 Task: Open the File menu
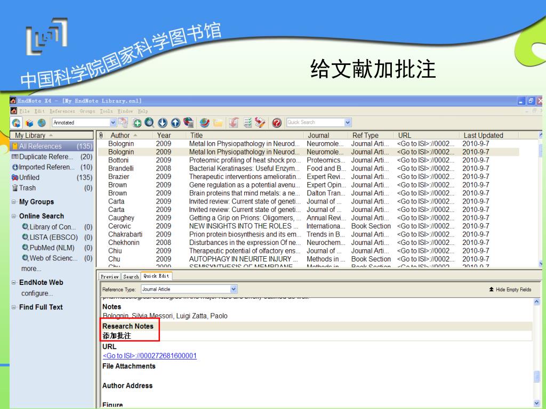click(x=25, y=111)
